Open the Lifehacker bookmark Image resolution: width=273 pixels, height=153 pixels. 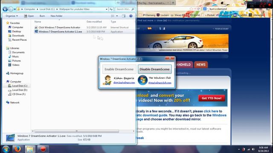point(256,15)
